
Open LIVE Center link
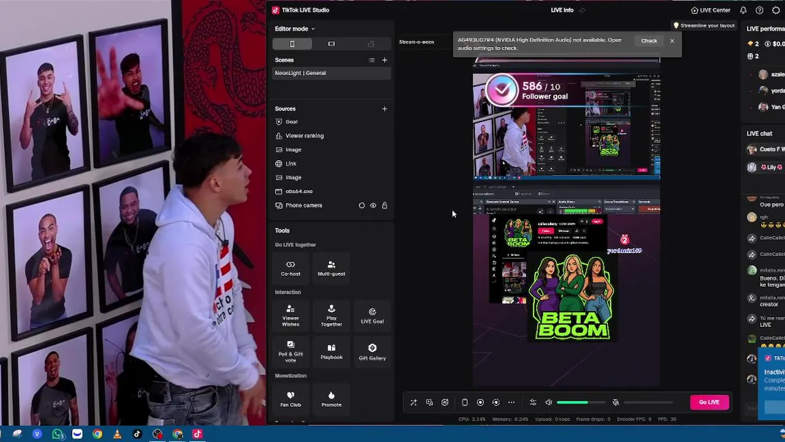point(710,10)
